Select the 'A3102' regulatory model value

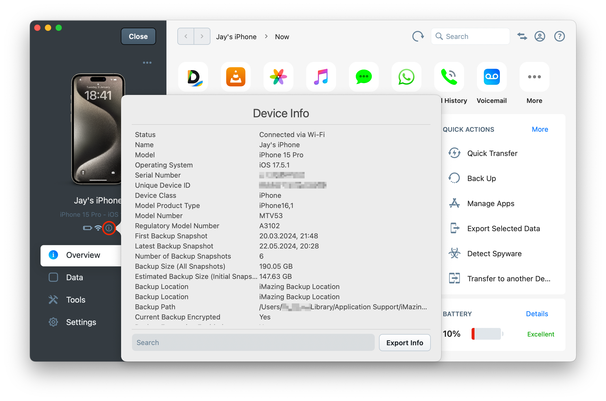269,226
